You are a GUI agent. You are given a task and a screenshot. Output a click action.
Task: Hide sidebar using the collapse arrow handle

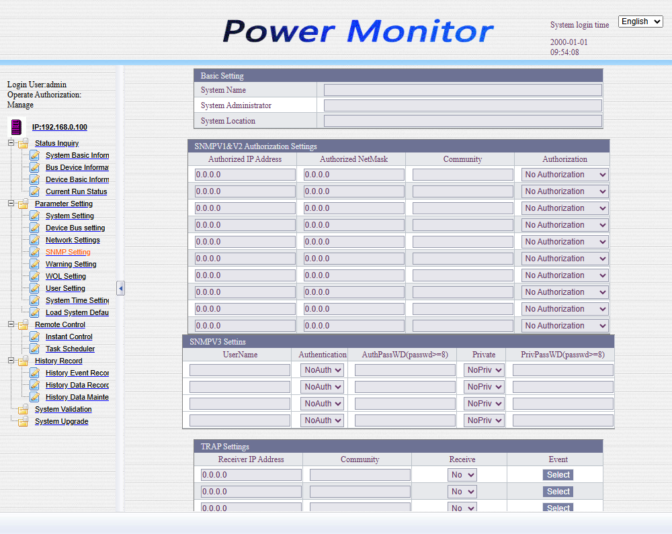click(120, 288)
